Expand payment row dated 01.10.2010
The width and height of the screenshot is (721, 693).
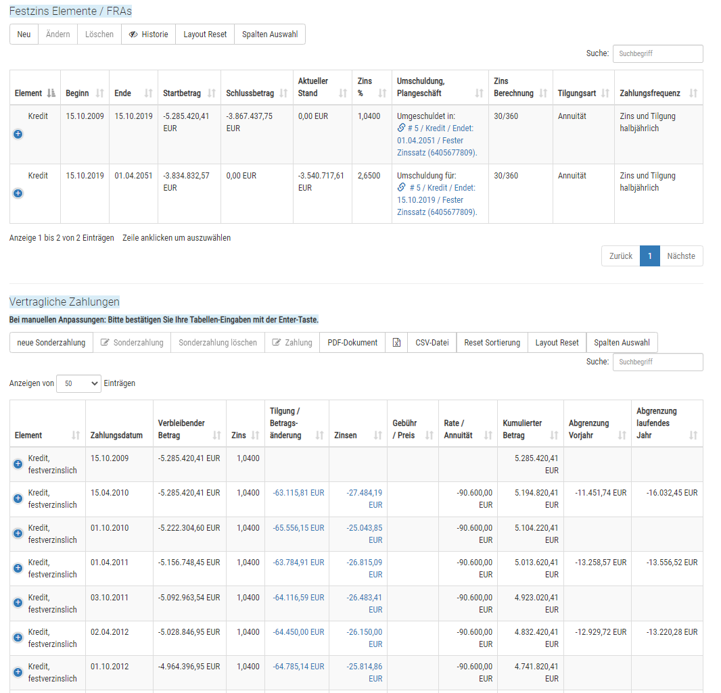pyautogui.click(x=18, y=533)
